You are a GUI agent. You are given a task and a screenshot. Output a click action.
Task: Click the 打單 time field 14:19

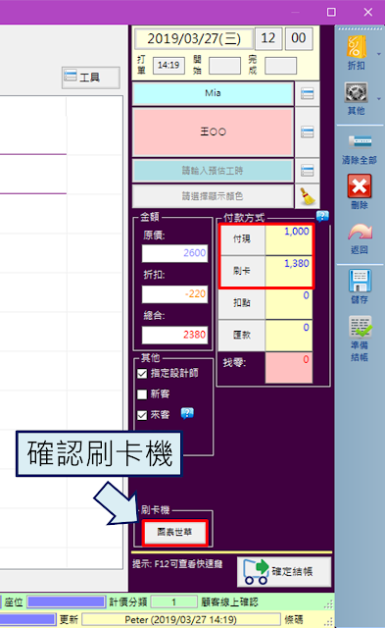click(x=168, y=66)
